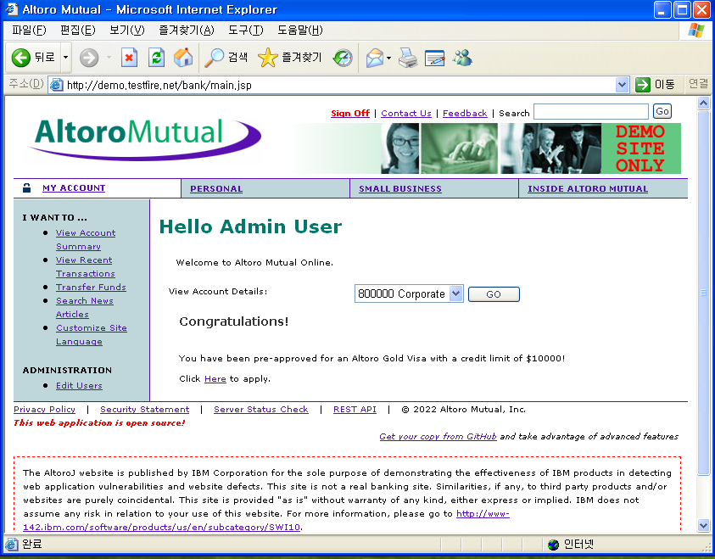Click the Go button beside Search
This screenshot has width=715, height=559.
click(x=662, y=111)
